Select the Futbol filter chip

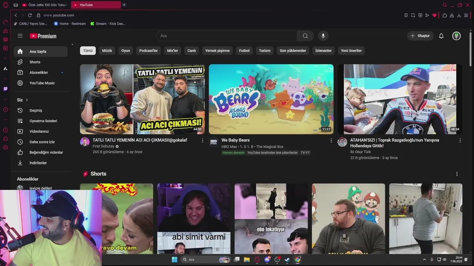[244, 51]
